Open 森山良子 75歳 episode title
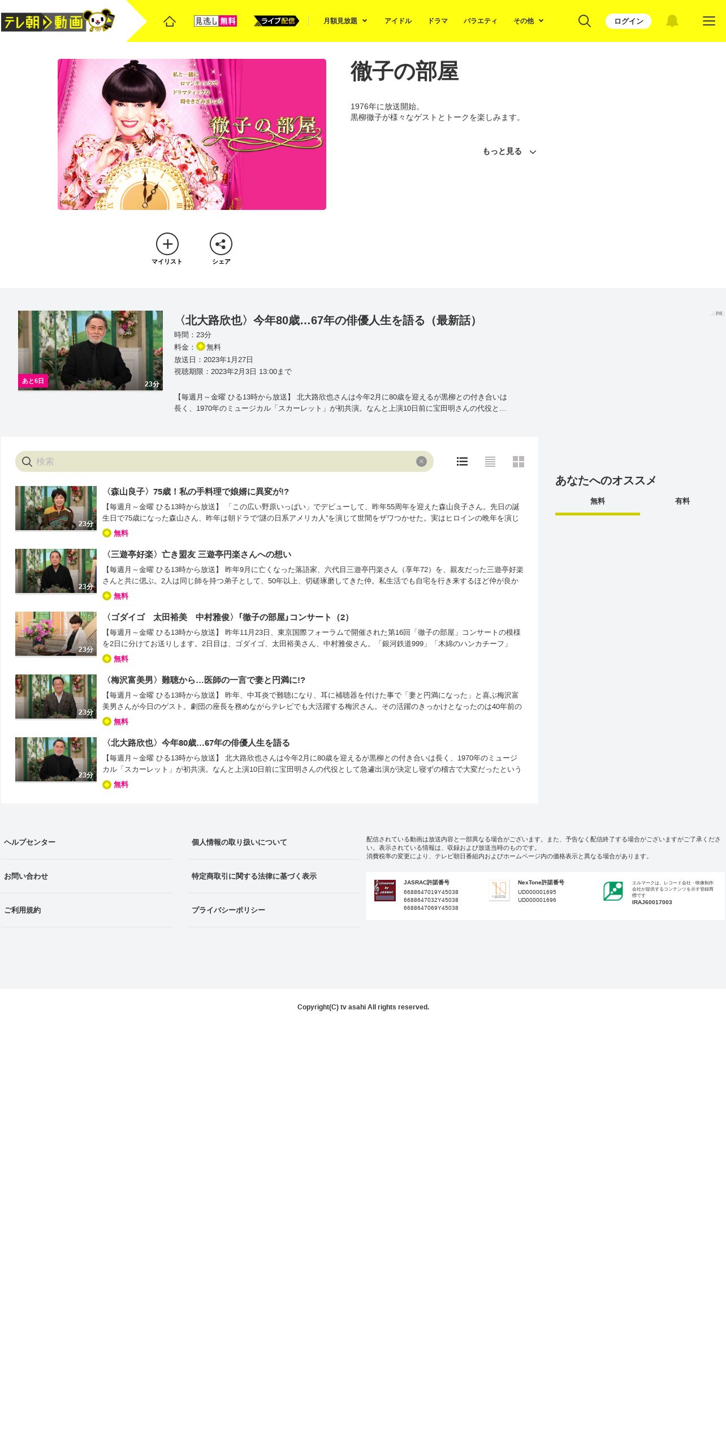 coord(196,492)
